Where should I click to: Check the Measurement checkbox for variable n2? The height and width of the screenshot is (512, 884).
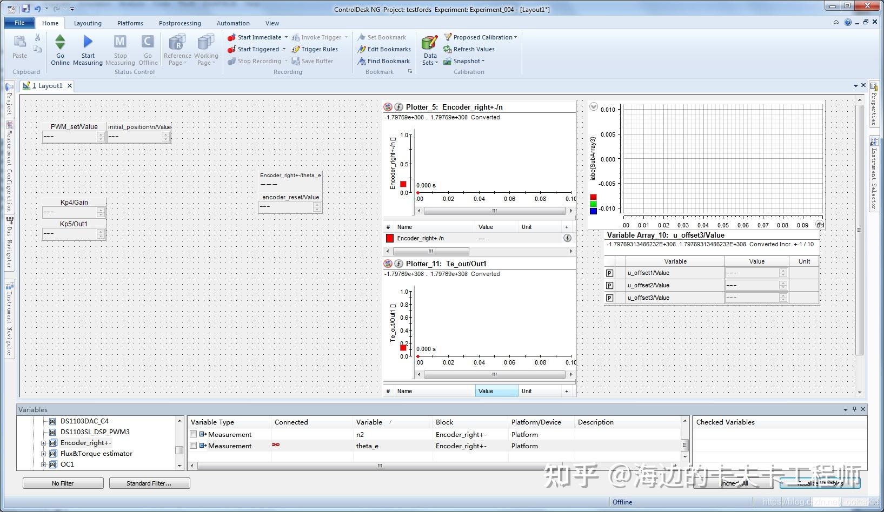[x=193, y=434]
